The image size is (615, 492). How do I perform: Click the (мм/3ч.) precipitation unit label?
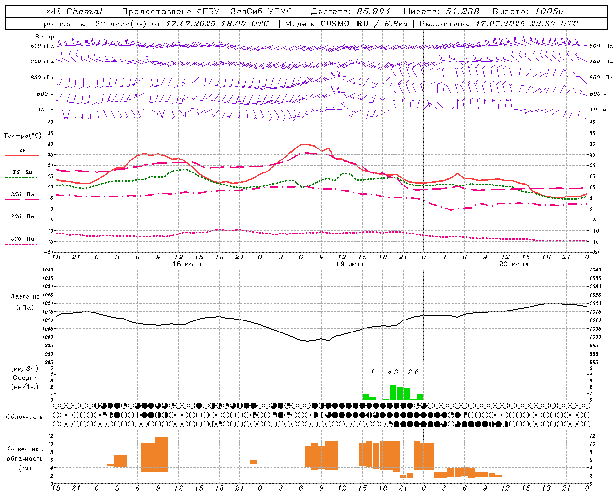(25, 369)
